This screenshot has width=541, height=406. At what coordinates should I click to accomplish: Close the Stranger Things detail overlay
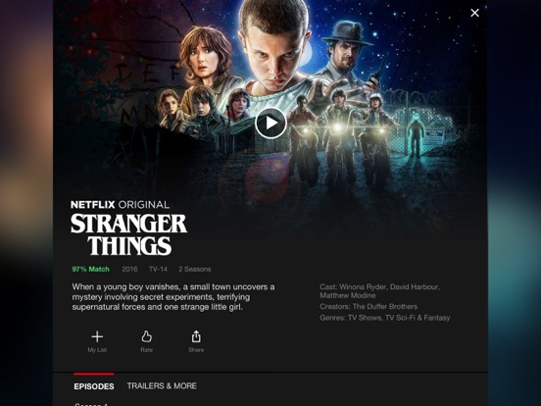pyautogui.click(x=474, y=13)
